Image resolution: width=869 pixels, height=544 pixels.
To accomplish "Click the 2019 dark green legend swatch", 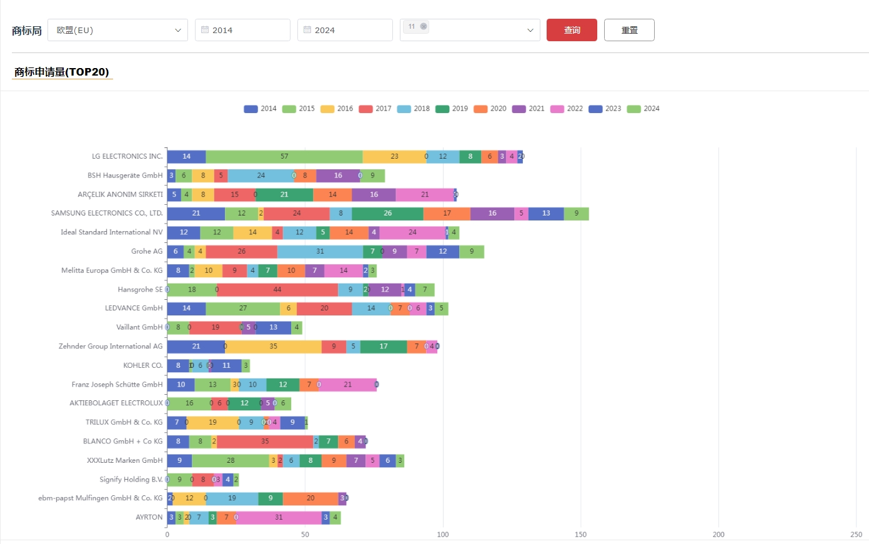I will (x=442, y=109).
